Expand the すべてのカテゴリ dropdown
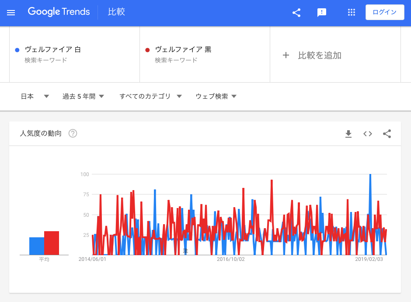 coord(150,97)
